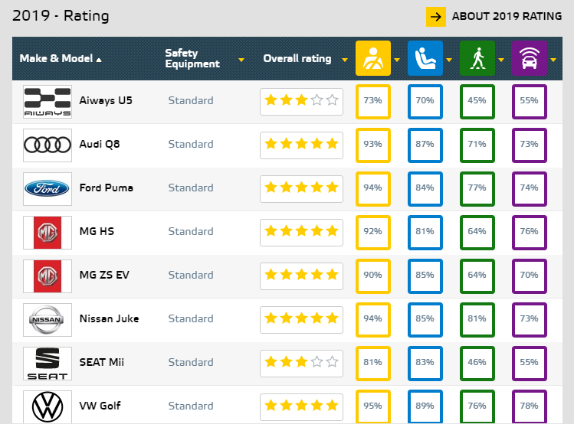This screenshot has width=574, height=434.
Task: Select SEAT Mii 46% pedestrian score
Action: (x=477, y=364)
